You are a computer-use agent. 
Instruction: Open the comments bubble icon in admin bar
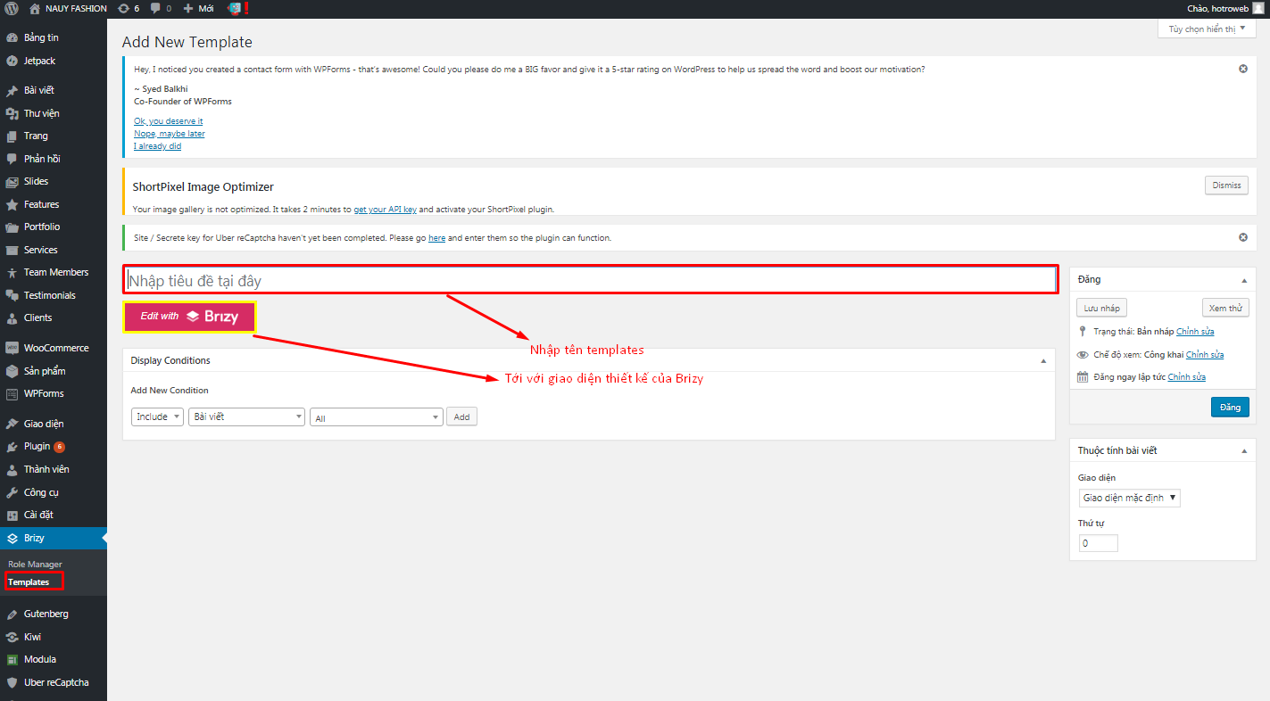pyautogui.click(x=155, y=8)
